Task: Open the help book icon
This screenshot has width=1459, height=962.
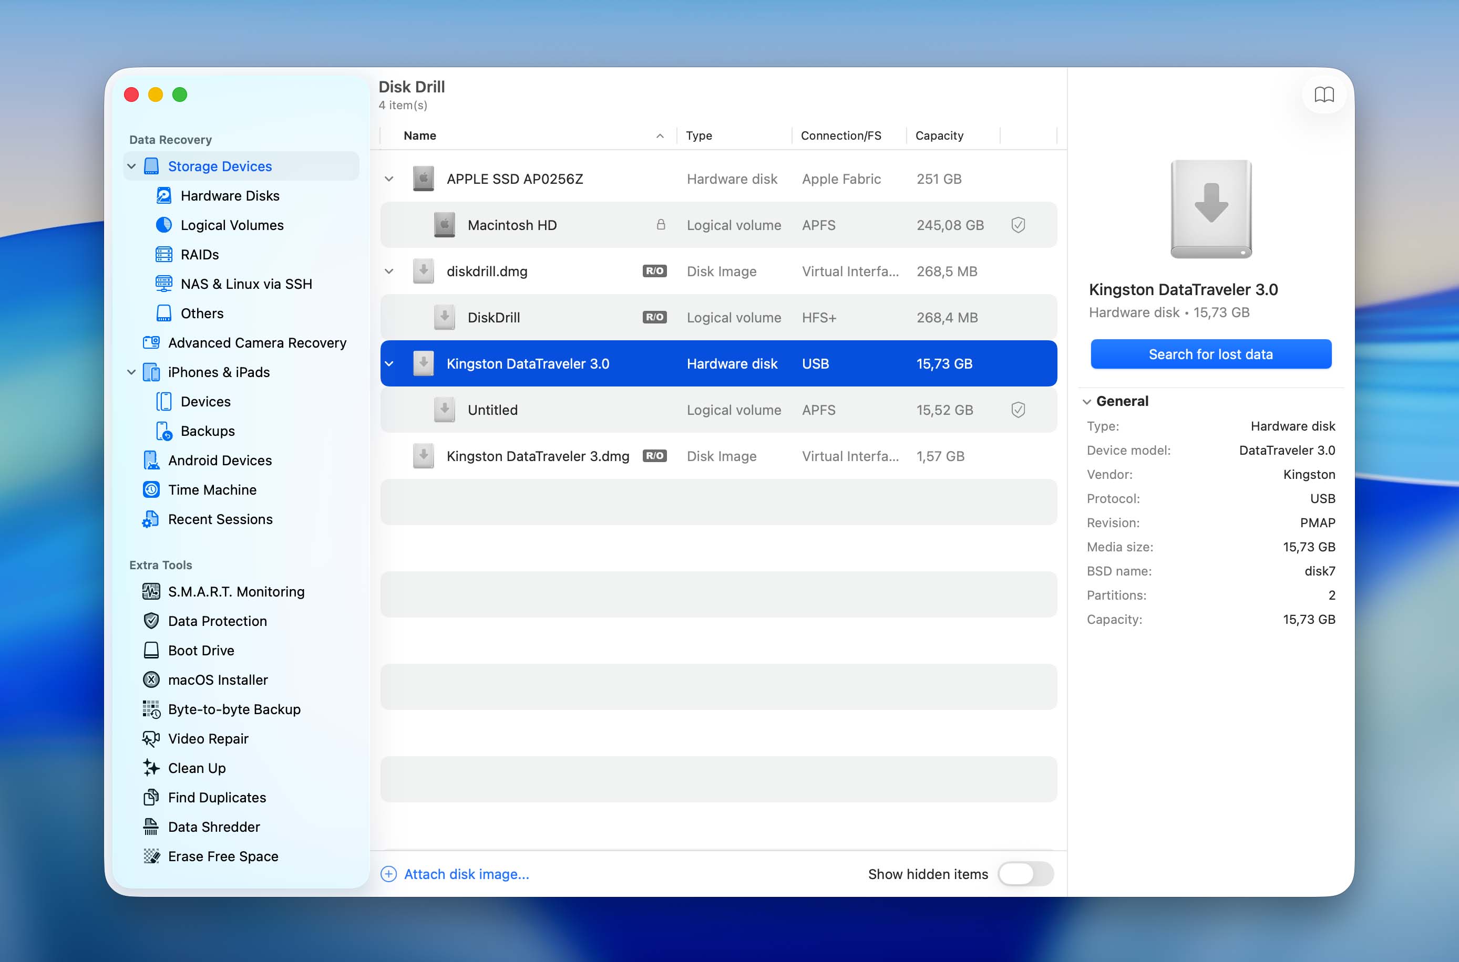Action: [1324, 95]
